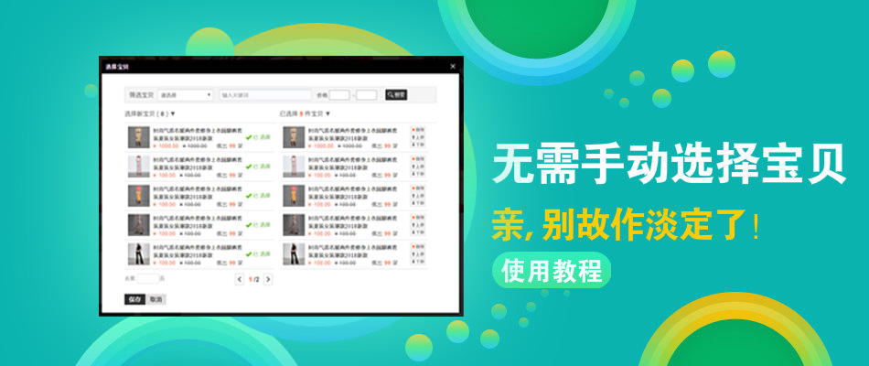Click the 1/2 page indicator
The height and width of the screenshot is (366, 869).
tap(253, 279)
